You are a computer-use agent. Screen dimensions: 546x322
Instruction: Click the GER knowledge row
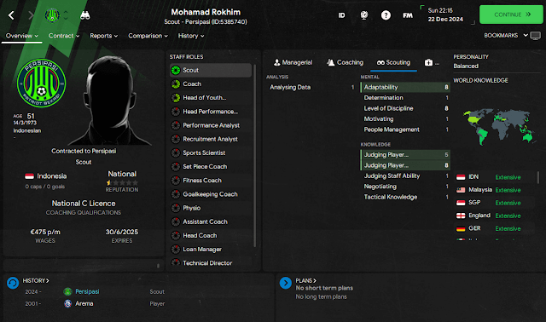(x=495, y=228)
